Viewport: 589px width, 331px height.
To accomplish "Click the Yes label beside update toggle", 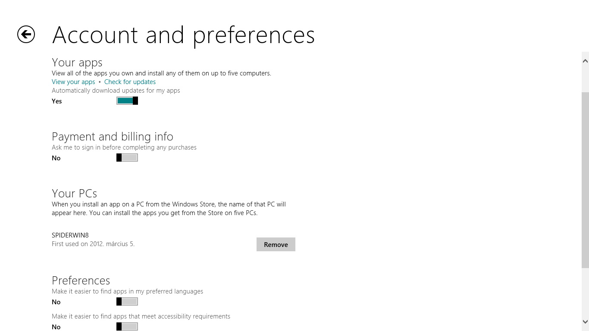I will (57, 101).
